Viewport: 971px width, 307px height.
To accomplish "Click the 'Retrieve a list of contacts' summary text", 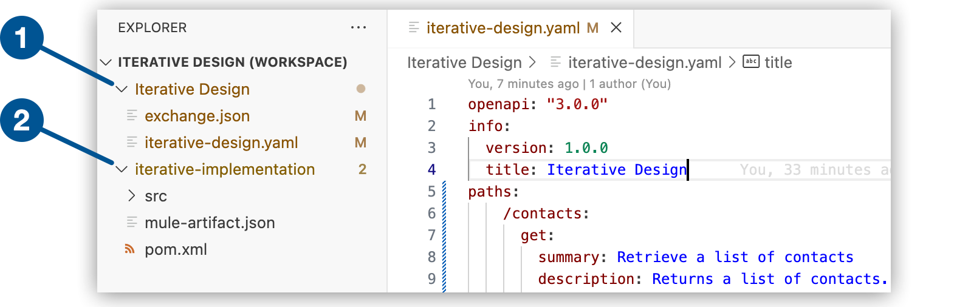I will [x=735, y=257].
